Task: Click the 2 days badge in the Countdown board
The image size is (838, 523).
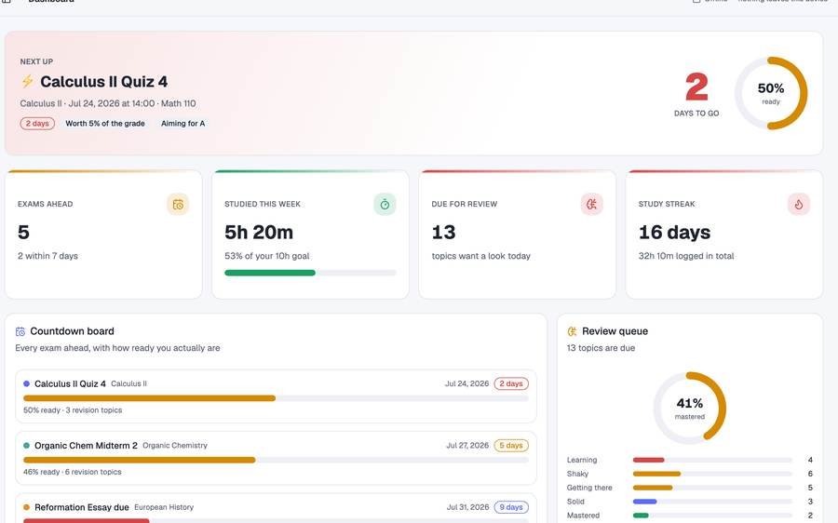Action: pyautogui.click(x=511, y=383)
